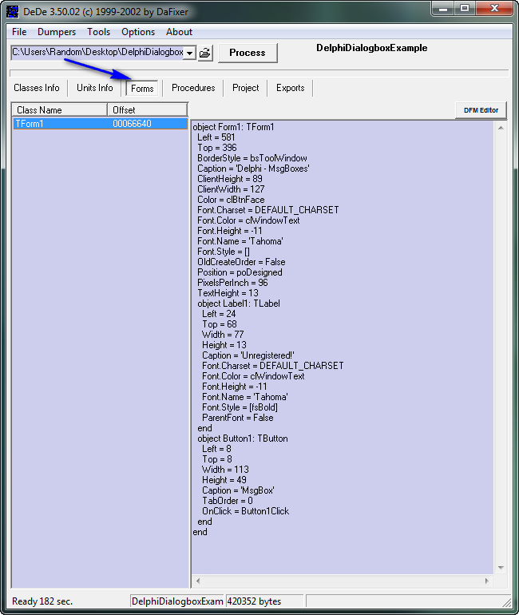Viewport: 519px width, 615px height.
Task: Click scroll down arrow in DFM text
Action: [x=501, y=568]
